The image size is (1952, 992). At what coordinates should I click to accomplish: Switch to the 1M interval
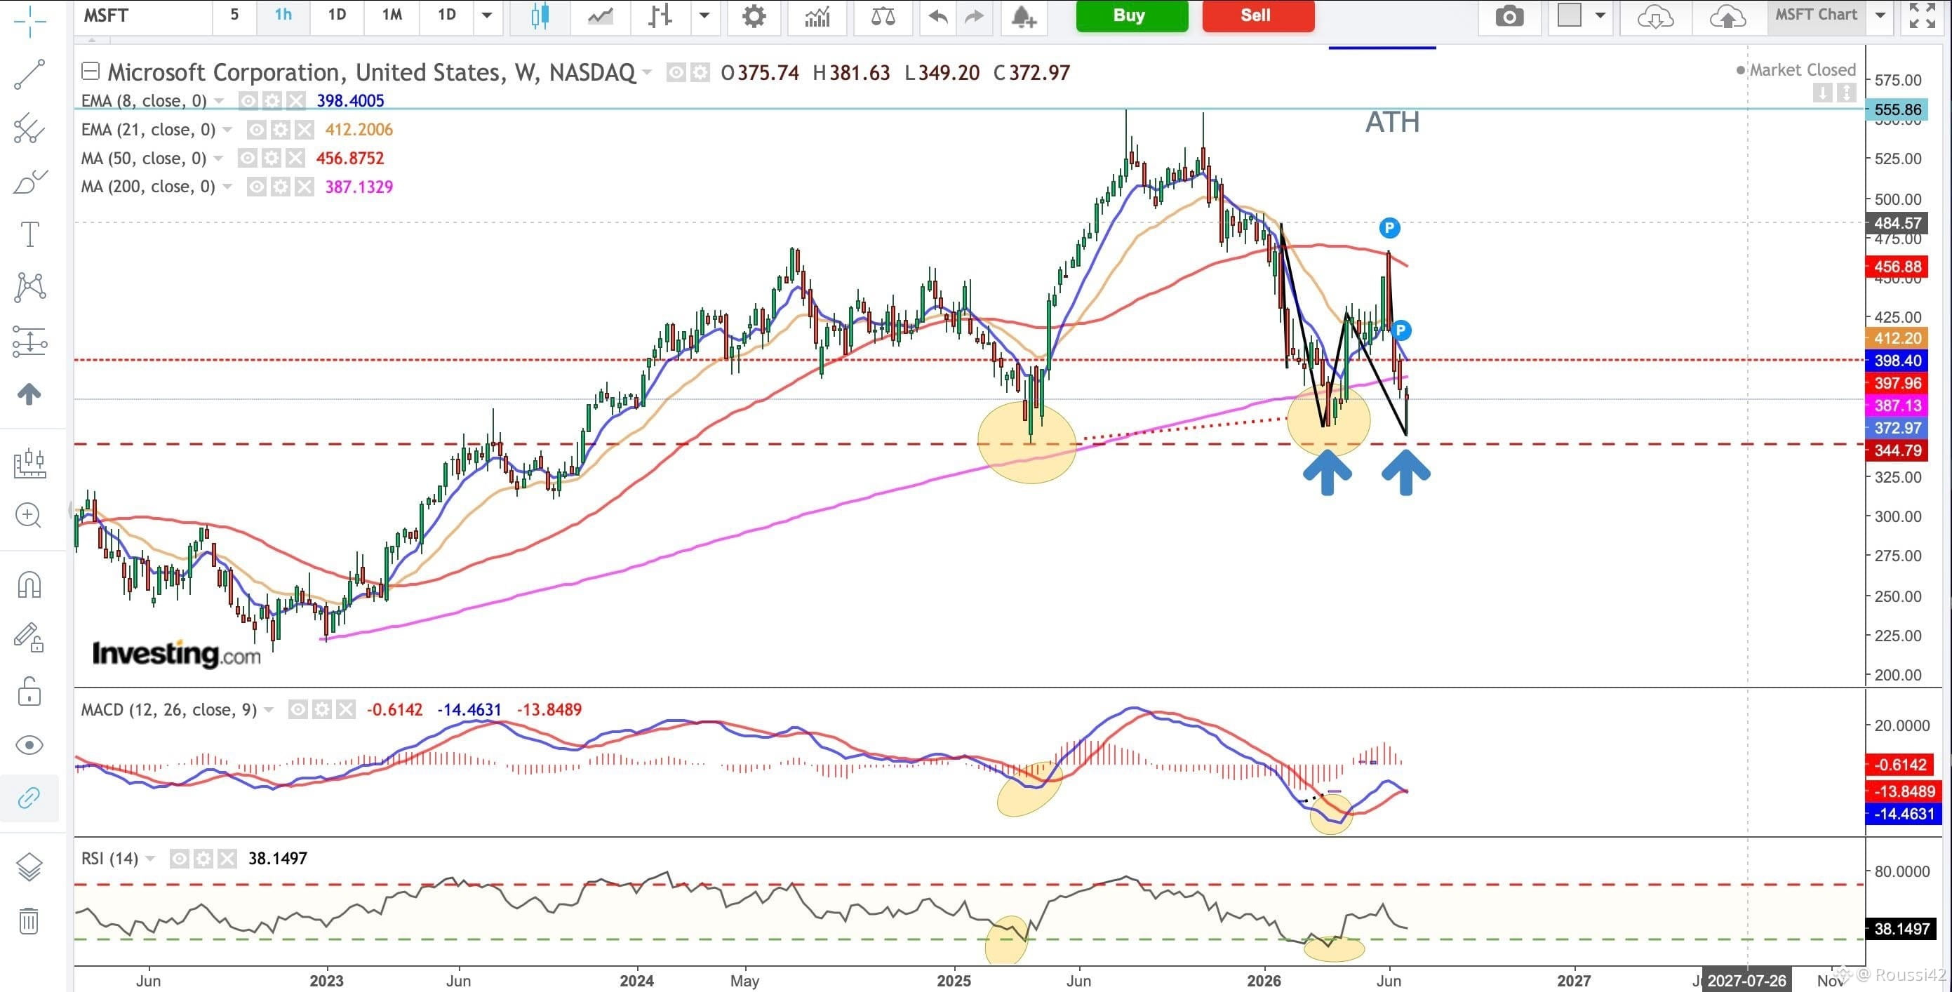pos(392,15)
